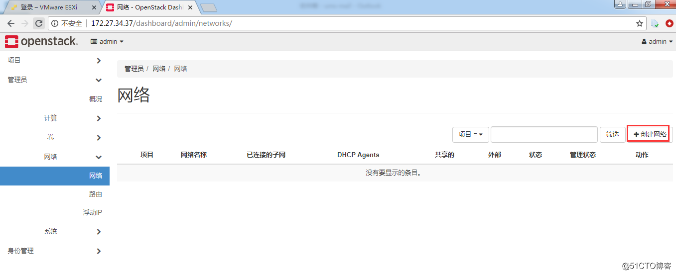
Task: Reload the page with refresh icon
Action: click(39, 23)
